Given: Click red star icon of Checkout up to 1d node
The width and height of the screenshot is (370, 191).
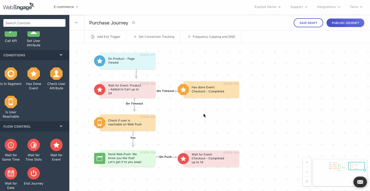Looking at the screenshot, I should pyautogui.click(x=183, y=159).
